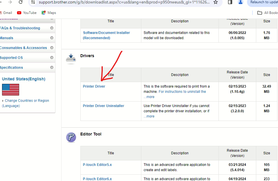
Task: Click P-touch Editor5.x date 03/21/2024 (5.4.014)
Action: coord(237,167)
